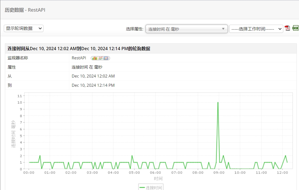
Task: Expand the 选择属性 attribute combo box
Action: [187, 29]
